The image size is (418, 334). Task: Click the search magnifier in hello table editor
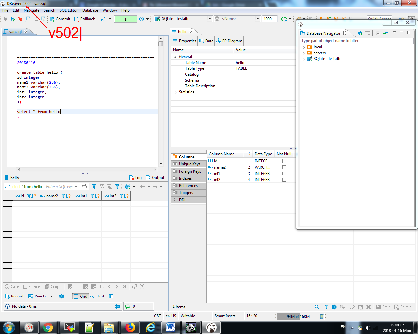pyautogui.click(x=317, y=307)
